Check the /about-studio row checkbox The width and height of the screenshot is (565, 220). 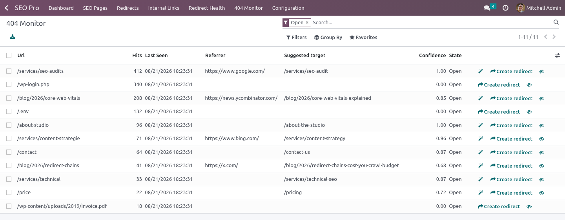coord(9,125)
